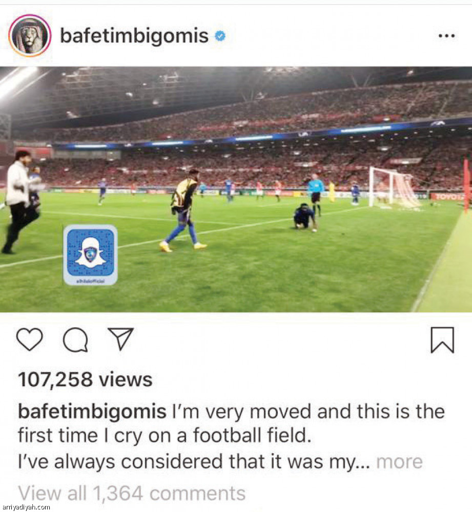Tap the comment bubble icon
Viewport: 472px width, 512px height.
(75, 339)
